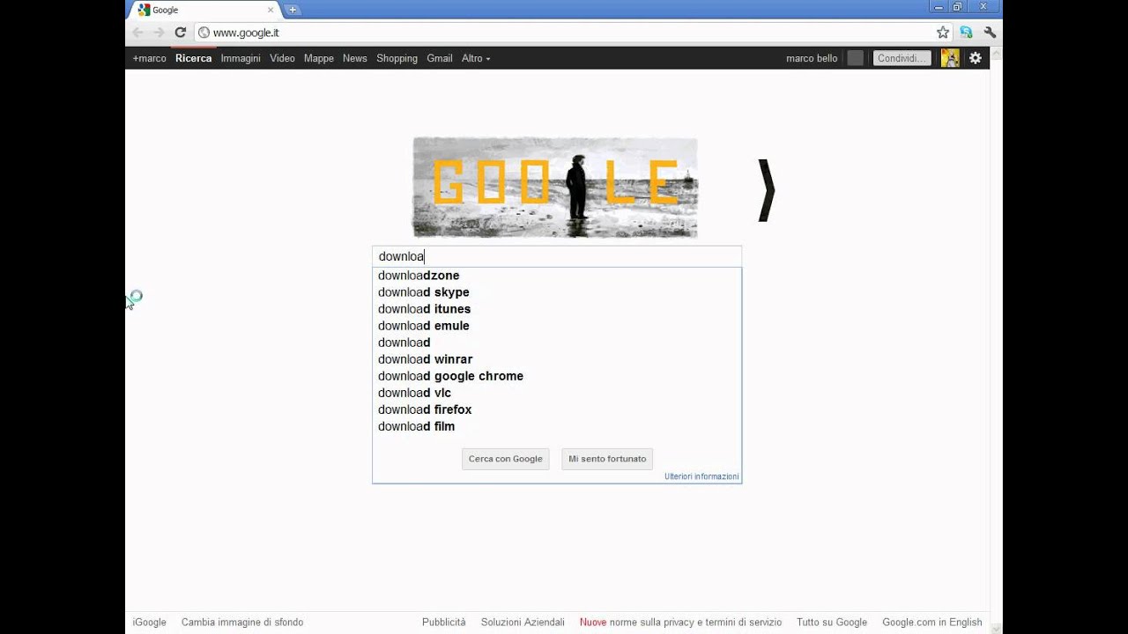Open Video search

(x=282, y=58)
